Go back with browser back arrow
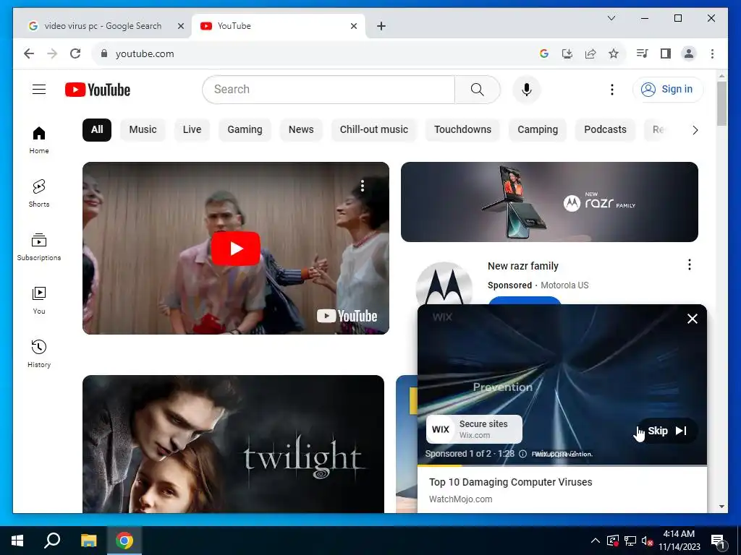The height and width of the screenshot is (555, 741). coord(29,53)
